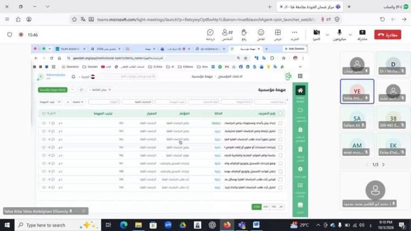This screenshot has width=411, height=231.
Task: Click the translate page icon in address bar
Action: coord(83,19)
